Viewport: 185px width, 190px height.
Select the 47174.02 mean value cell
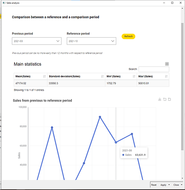[30, 83]
